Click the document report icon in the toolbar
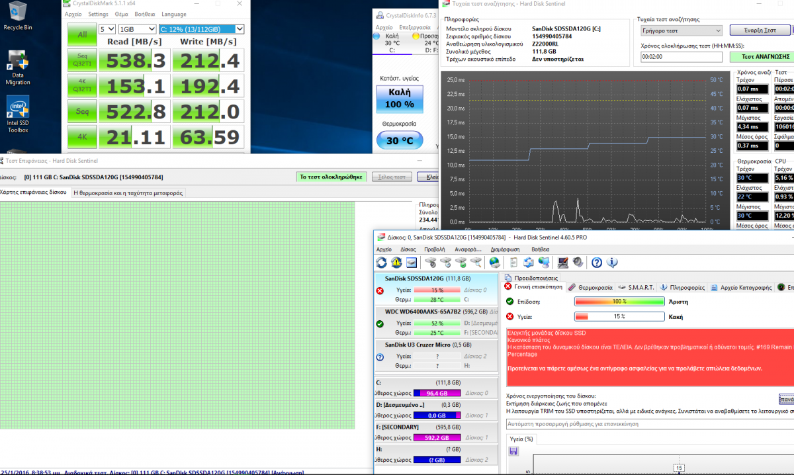794x475 pixels. tap(515, 263)
